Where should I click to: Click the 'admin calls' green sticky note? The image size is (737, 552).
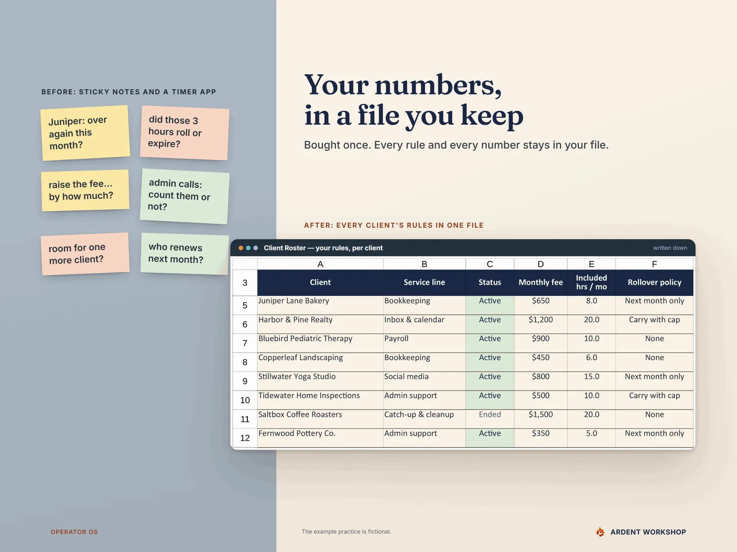[x=185, y=196]
